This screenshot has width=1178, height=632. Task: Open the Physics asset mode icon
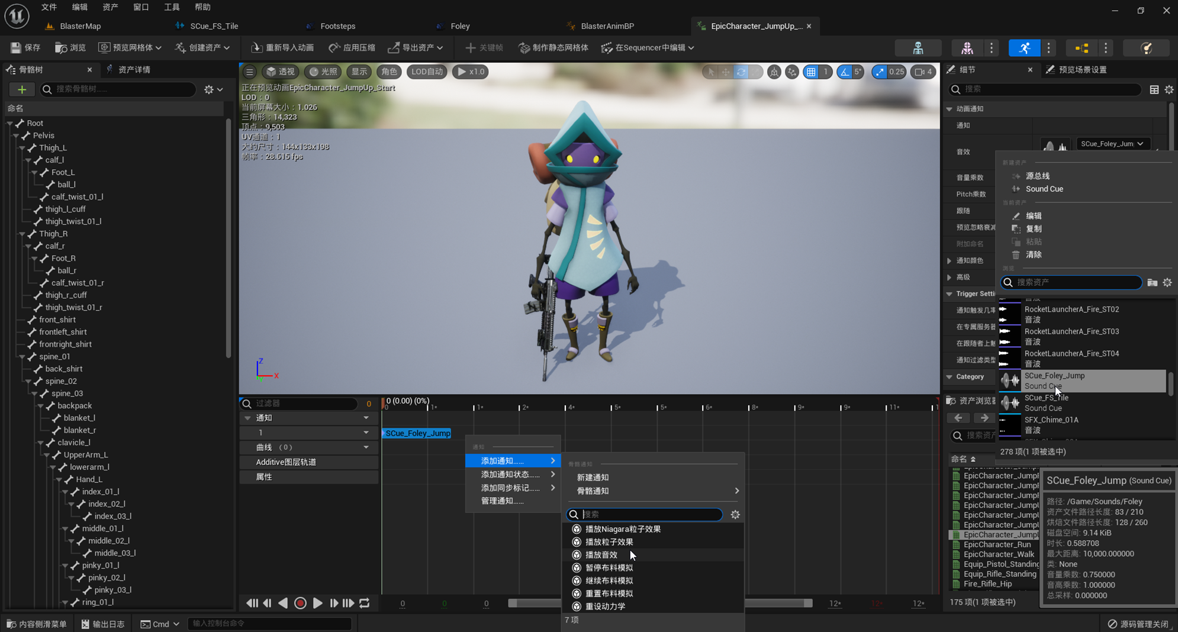click(1147, 48)
